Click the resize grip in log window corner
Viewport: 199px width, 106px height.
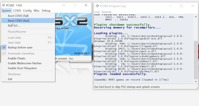click(197, 88)
